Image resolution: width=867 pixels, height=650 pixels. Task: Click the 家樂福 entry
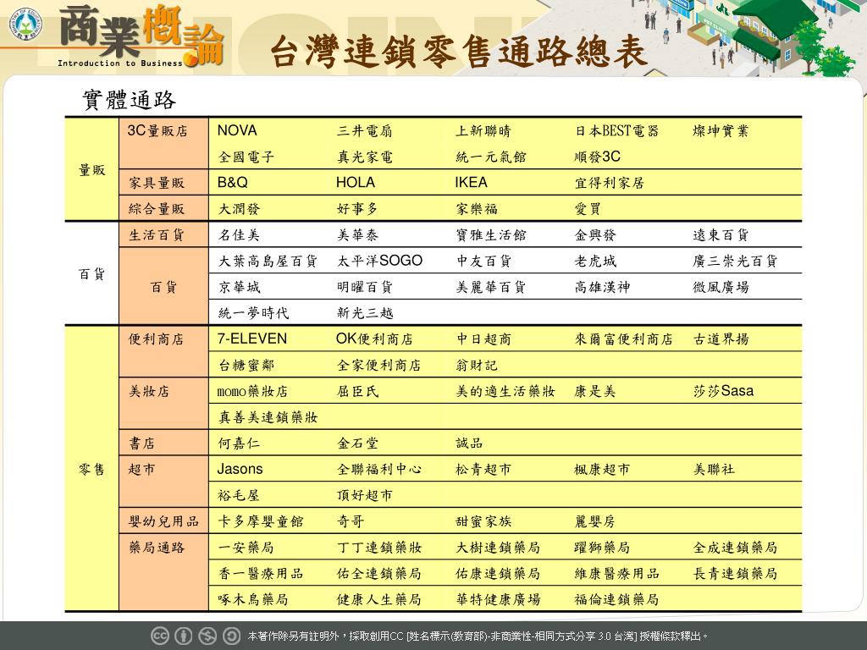pyautogui.click(x=477, y=209)
